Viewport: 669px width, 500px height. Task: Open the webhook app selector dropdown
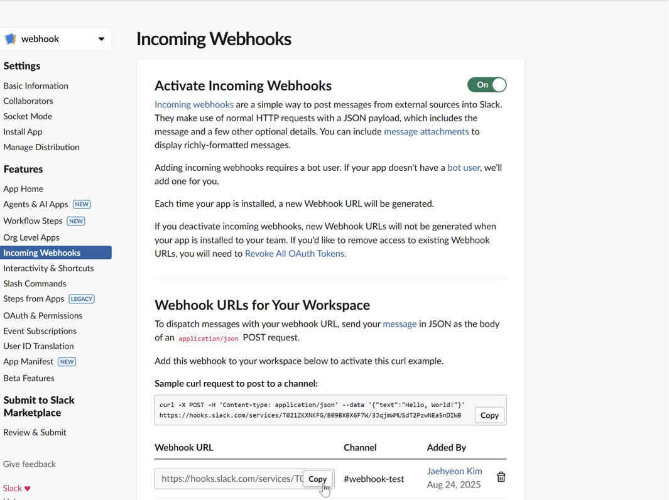(x=101, y=38)
